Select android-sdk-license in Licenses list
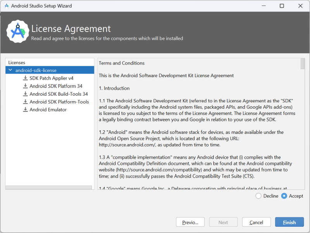 point(50,70)
